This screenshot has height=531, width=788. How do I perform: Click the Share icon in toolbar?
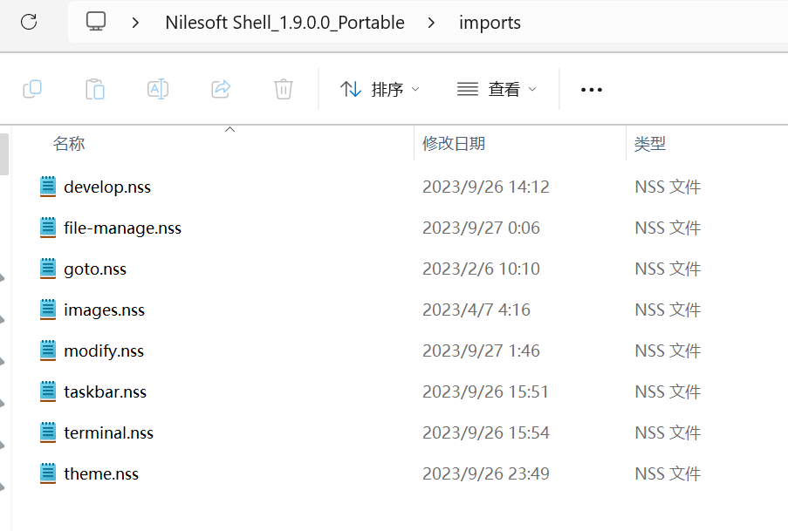pos(221,89)
